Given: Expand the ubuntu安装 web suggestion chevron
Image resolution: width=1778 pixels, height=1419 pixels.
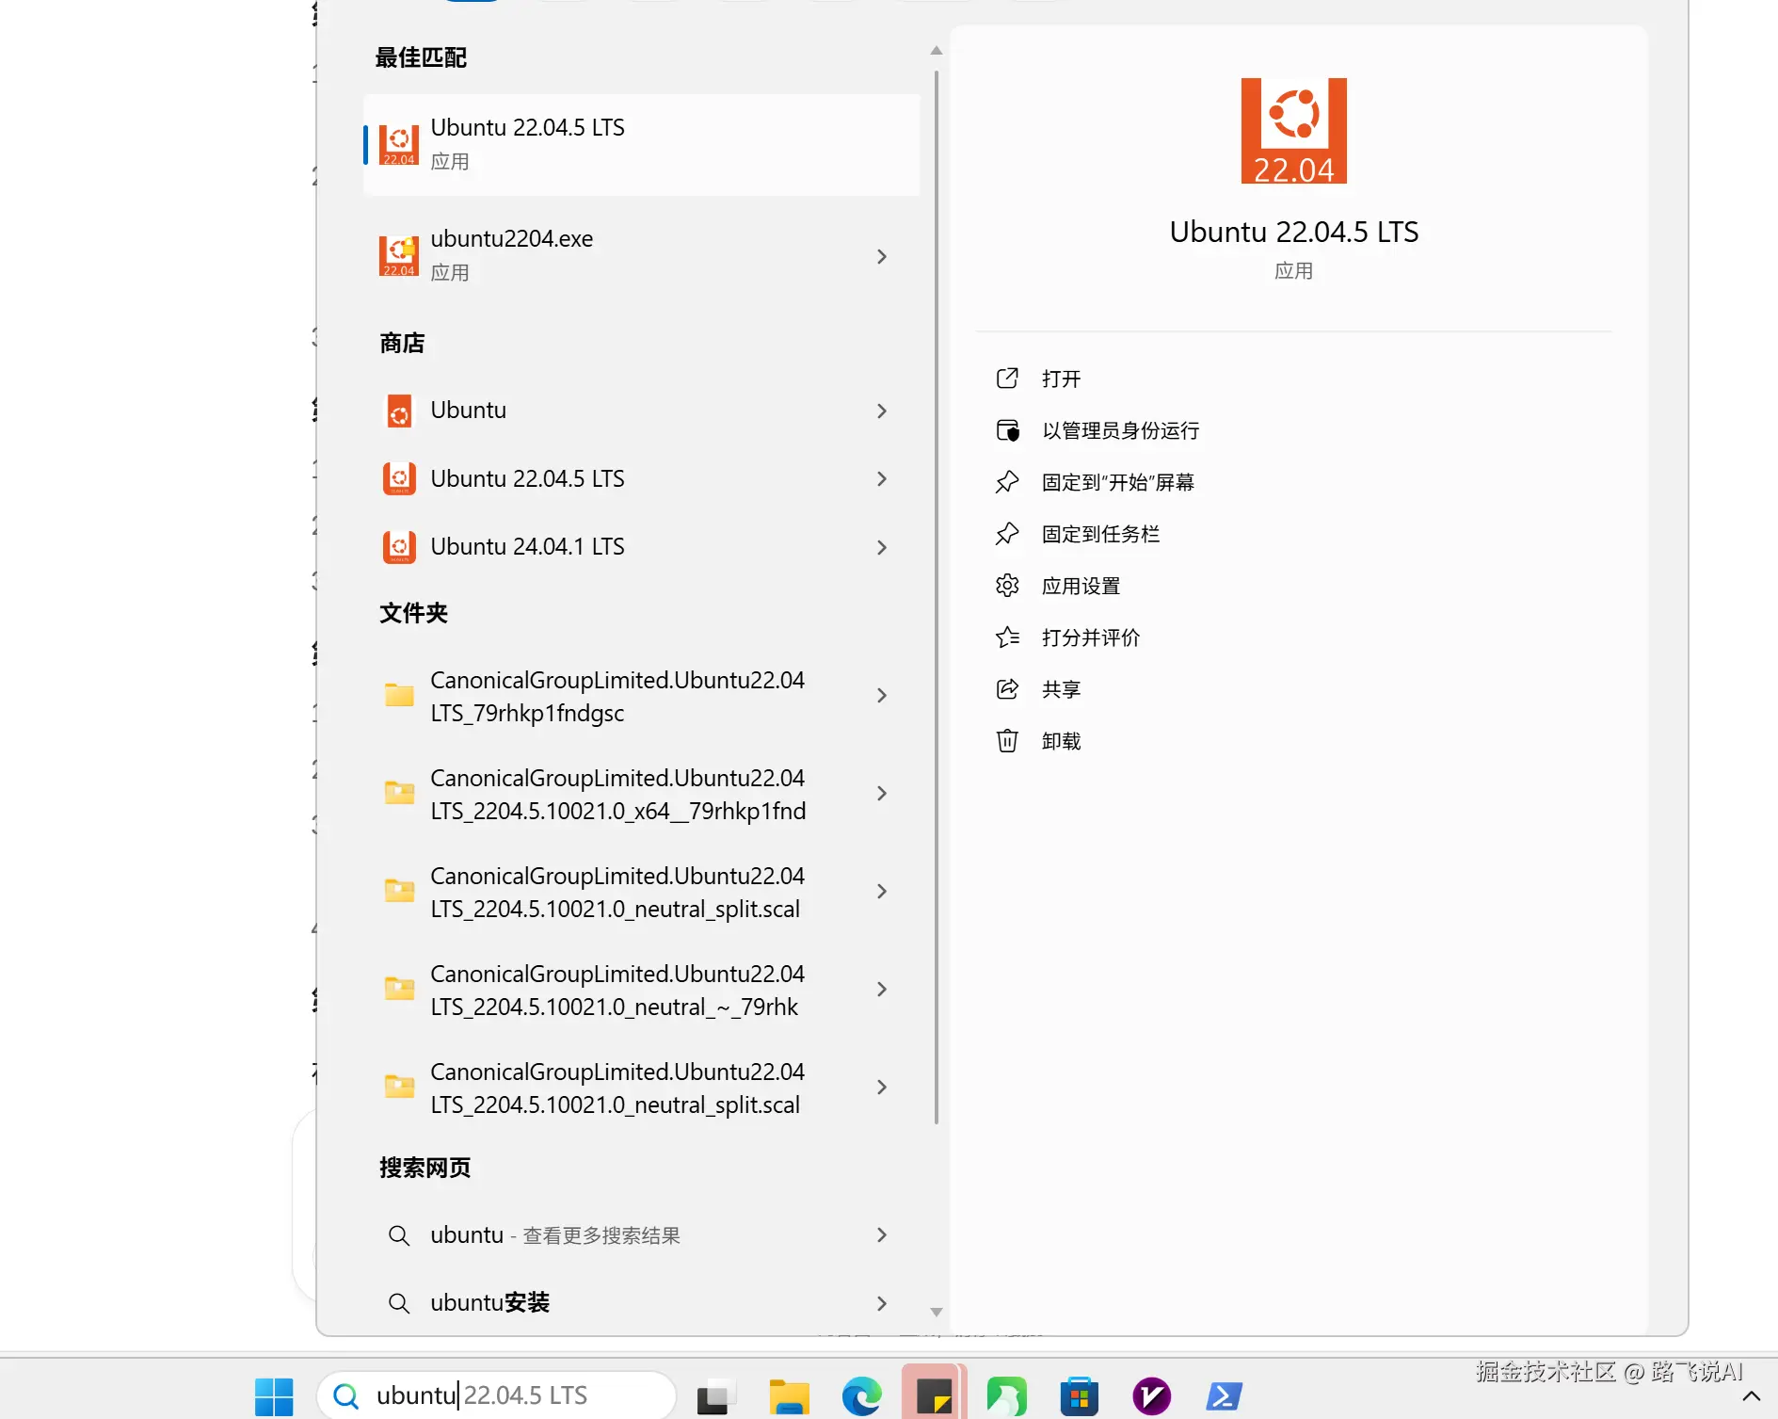Looking at the screenshot, I should 882,1303.
